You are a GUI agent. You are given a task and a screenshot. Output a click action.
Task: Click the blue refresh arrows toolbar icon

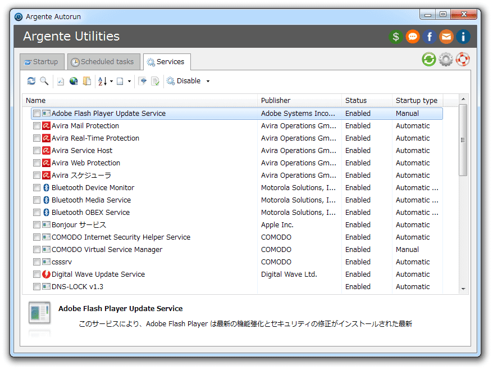(31, 81)
